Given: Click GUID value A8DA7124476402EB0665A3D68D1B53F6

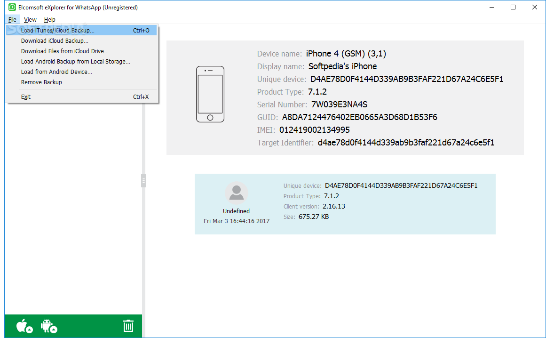Looking at the screenshot, I should 359,117.
